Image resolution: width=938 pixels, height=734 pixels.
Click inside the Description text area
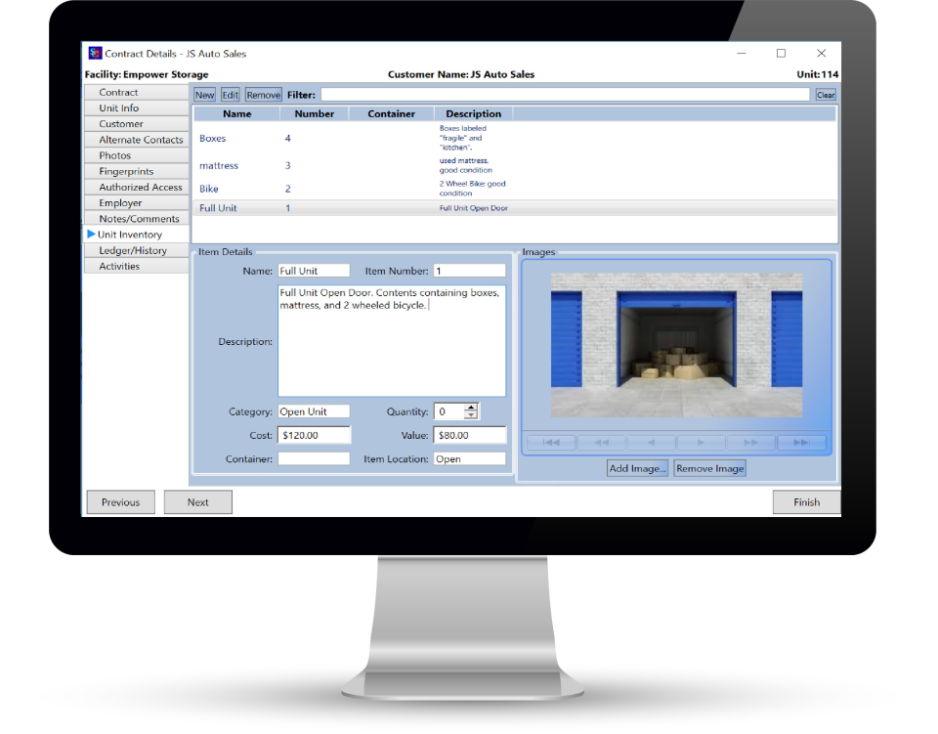tap(392, 341)
